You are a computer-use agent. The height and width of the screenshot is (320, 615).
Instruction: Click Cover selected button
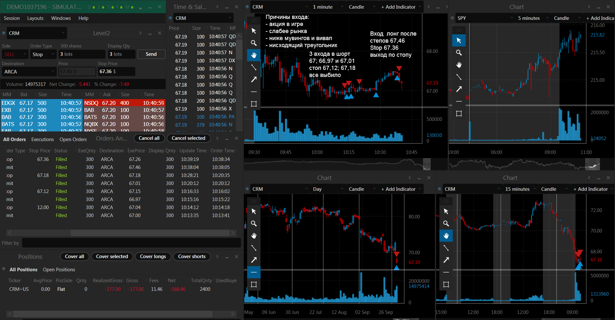point(112,257)
